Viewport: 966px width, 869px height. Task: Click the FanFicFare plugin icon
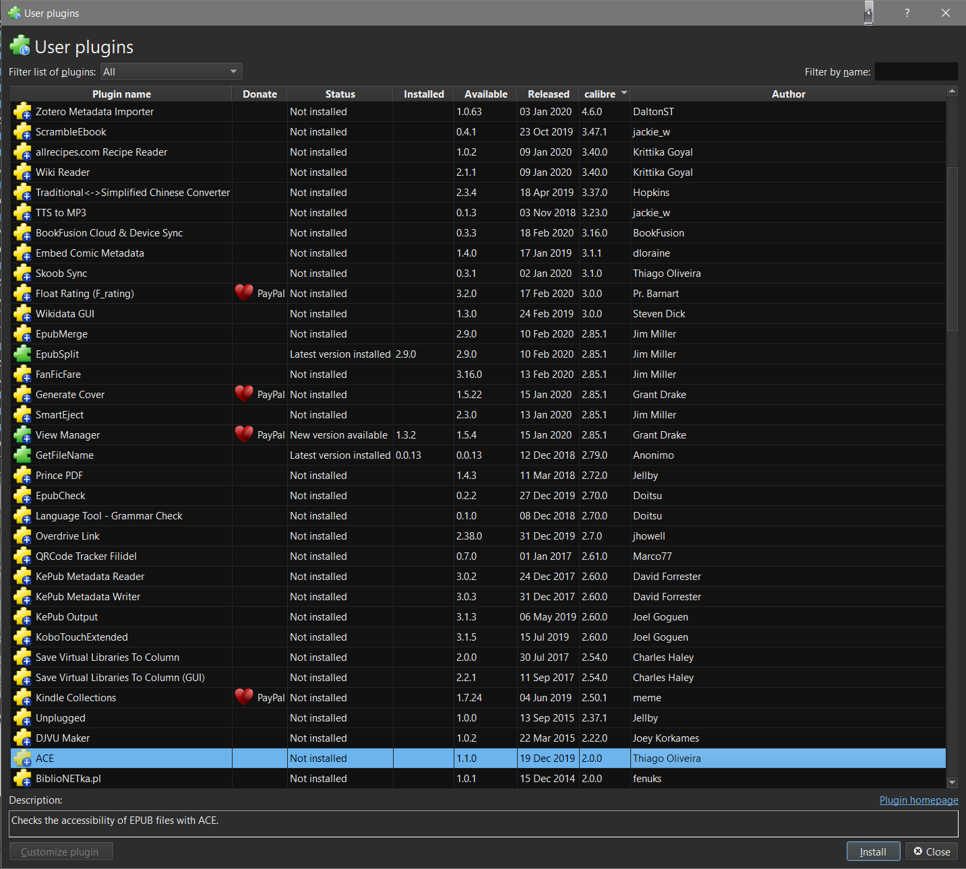point(22,375)
